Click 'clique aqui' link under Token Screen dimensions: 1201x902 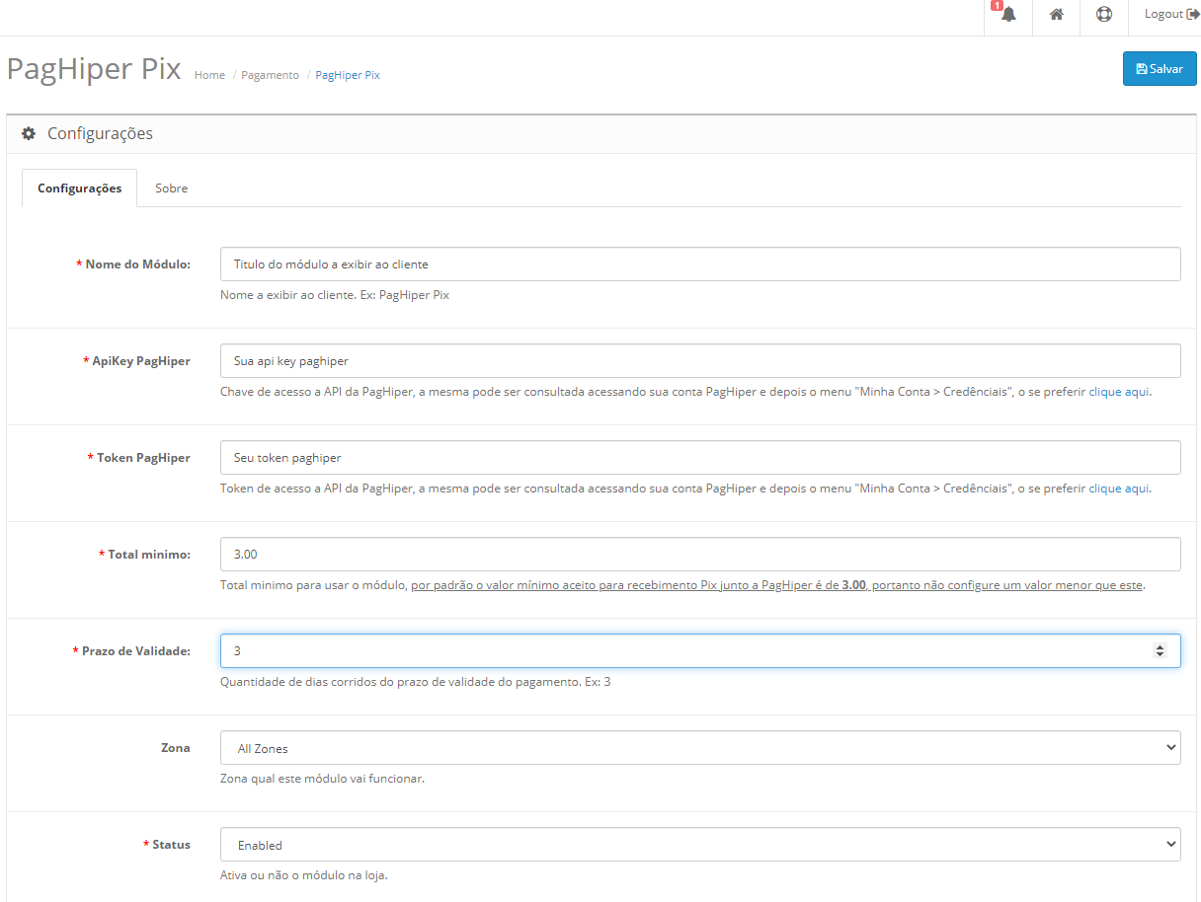(x=1118, y=489)
